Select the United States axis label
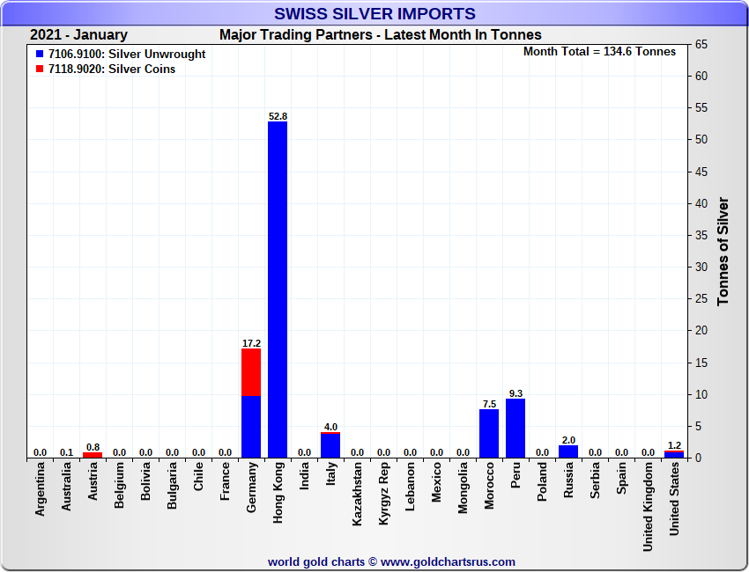 (x=674, y=499)
